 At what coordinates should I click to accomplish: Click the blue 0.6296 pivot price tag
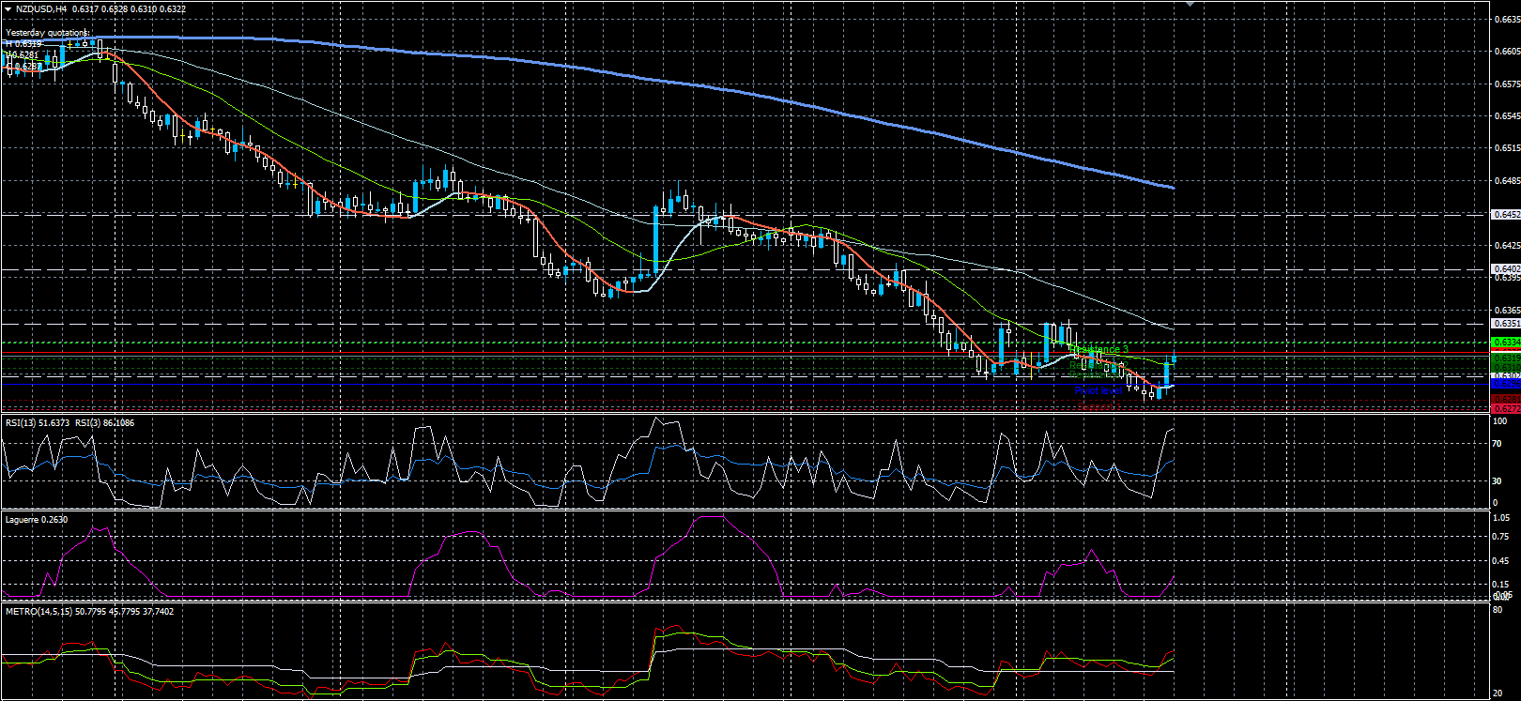tap(1506, 383)
